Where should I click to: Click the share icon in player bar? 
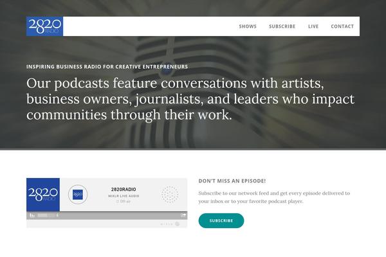tap(183, 215)
